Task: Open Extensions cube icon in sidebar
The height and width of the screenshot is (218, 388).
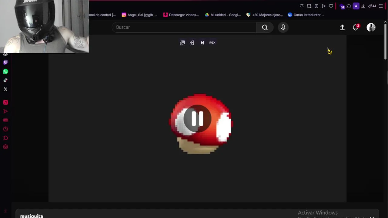Action: pos(5,138)
